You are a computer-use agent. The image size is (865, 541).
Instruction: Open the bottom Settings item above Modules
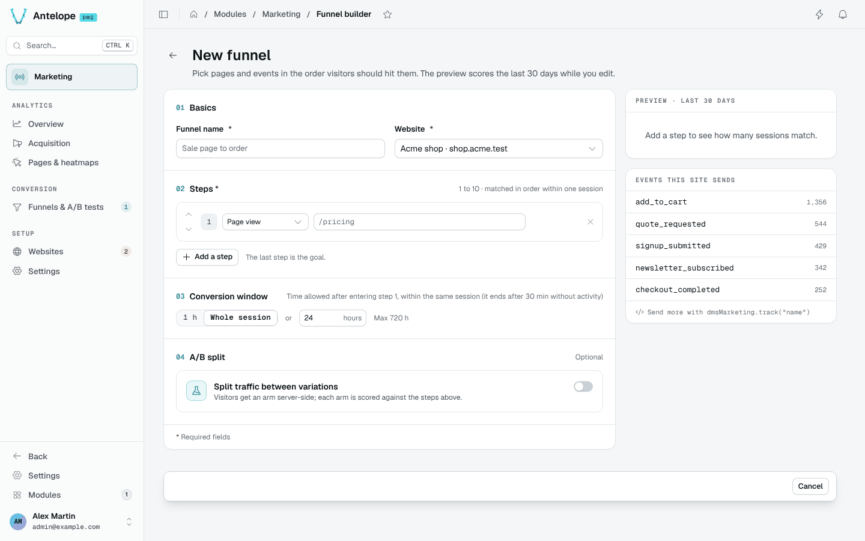(72, 476)
